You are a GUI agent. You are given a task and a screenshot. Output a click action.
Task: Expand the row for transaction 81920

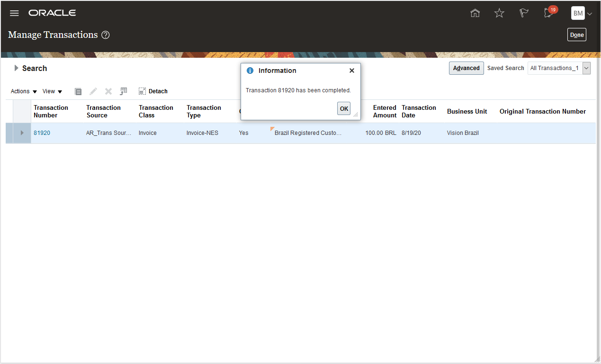point(22,133)
